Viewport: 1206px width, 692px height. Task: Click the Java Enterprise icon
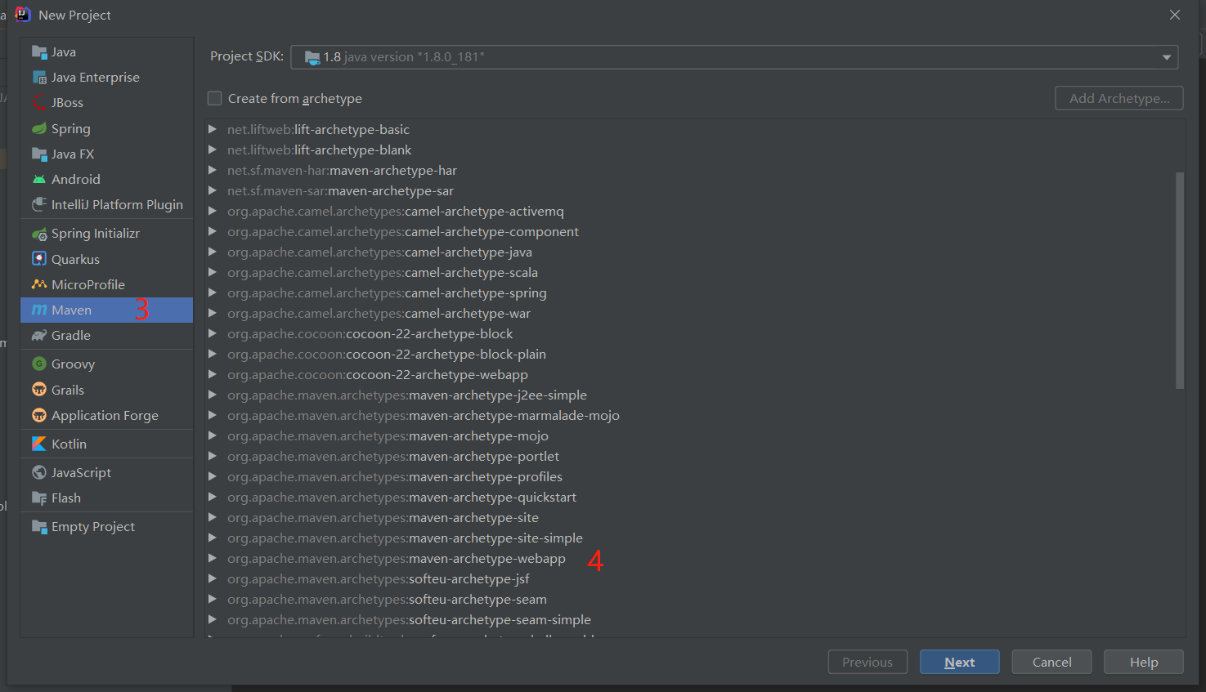39,78
